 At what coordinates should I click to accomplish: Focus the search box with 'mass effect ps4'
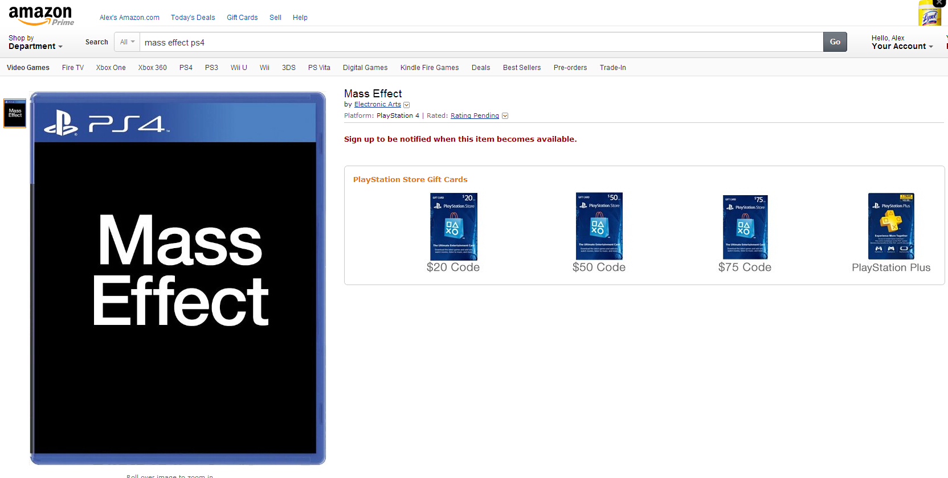pyautogui.click(x=481, y=42)
